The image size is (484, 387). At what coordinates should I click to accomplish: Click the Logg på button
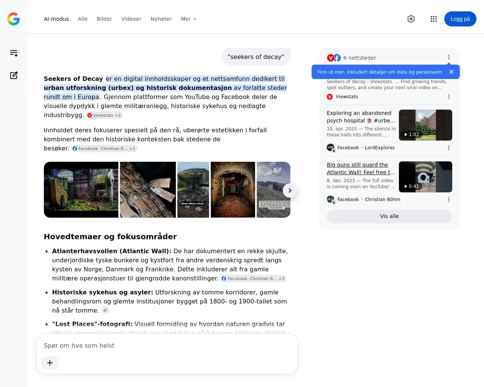(x=460, y=19)
